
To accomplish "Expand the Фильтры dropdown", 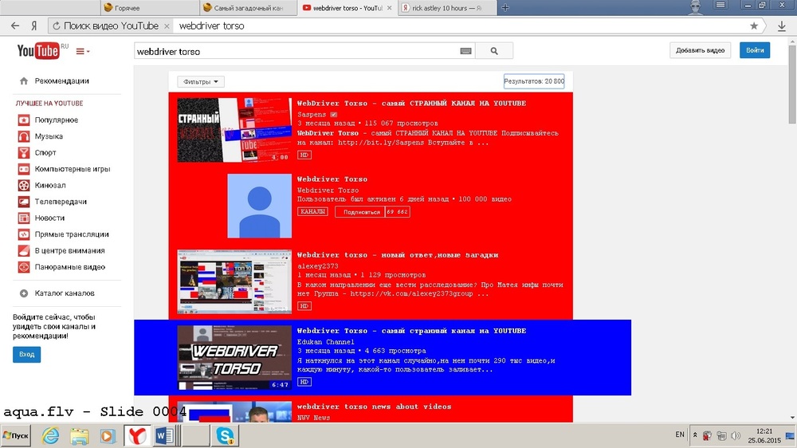I will (x=201, y=82).
